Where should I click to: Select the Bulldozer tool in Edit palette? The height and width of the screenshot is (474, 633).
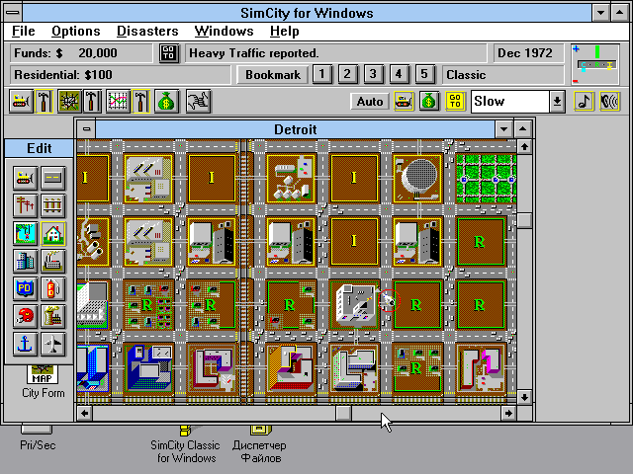pos(25,178)
